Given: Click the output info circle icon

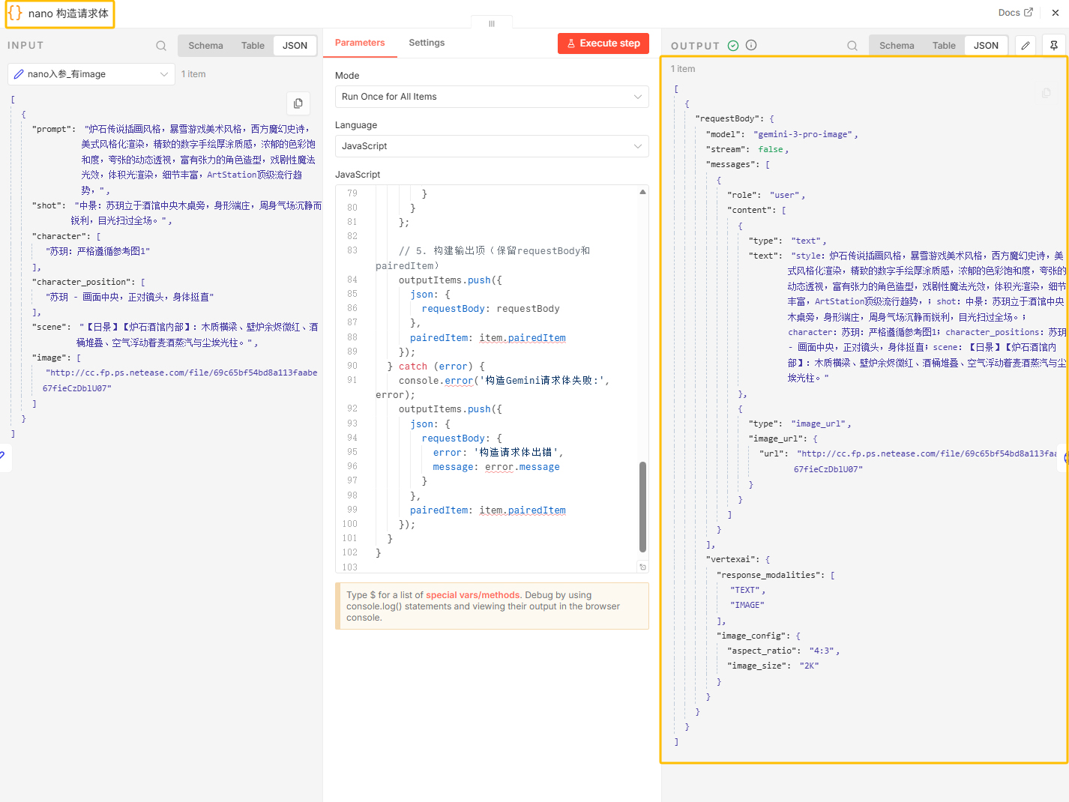Looking at the screenshot, I should point(751,46).
